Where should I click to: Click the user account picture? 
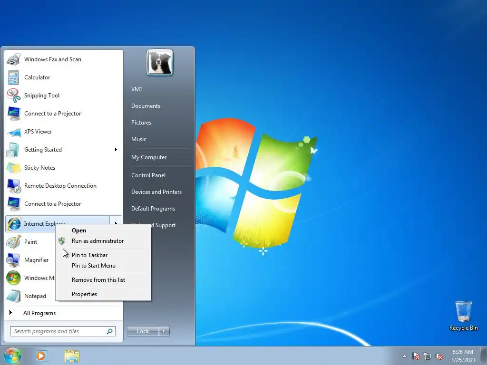pyautogui.click(x=160, y=63)
